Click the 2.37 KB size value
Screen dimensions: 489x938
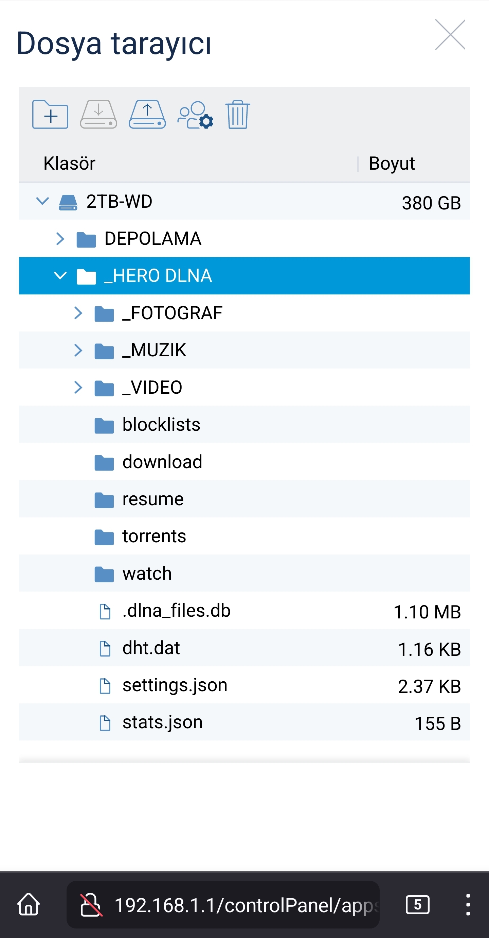tap(429, 686)
